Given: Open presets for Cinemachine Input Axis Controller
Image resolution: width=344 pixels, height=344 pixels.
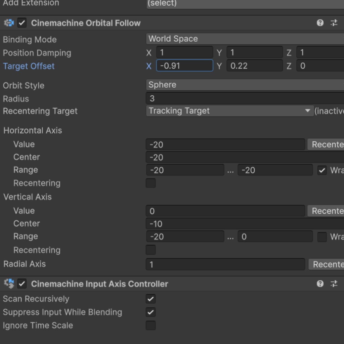Looking at the screenshot, I should pos(334,284).
